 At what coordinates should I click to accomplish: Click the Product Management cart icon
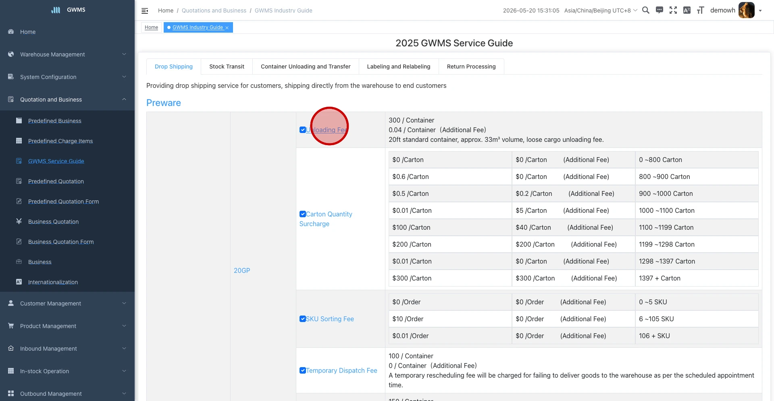point(11,326)
